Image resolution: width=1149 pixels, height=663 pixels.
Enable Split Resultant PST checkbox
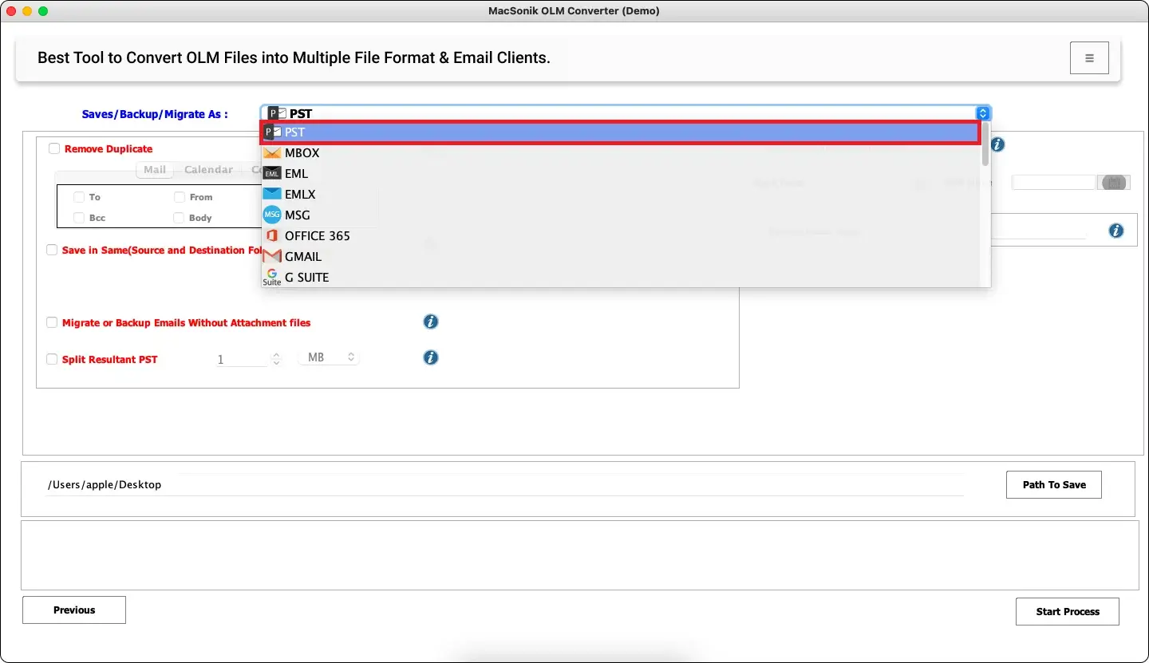pyautogui.click(x=52, y=359)
